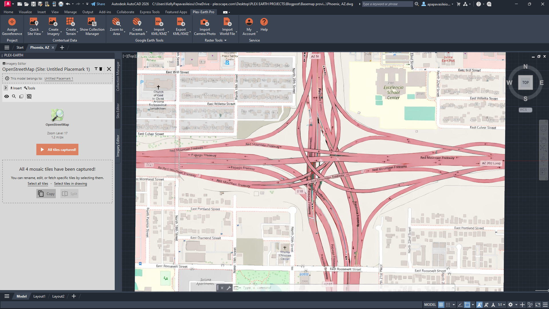
Task: Click the TOP face of the ViewCube
Action: point(525,82)
